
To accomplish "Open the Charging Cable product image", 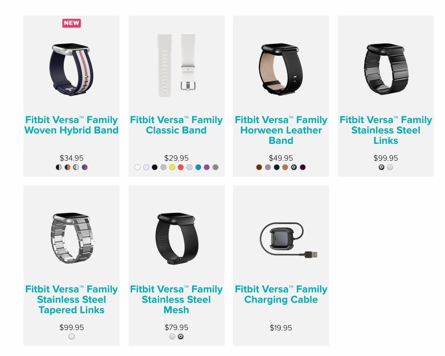I will pos(288,240).
